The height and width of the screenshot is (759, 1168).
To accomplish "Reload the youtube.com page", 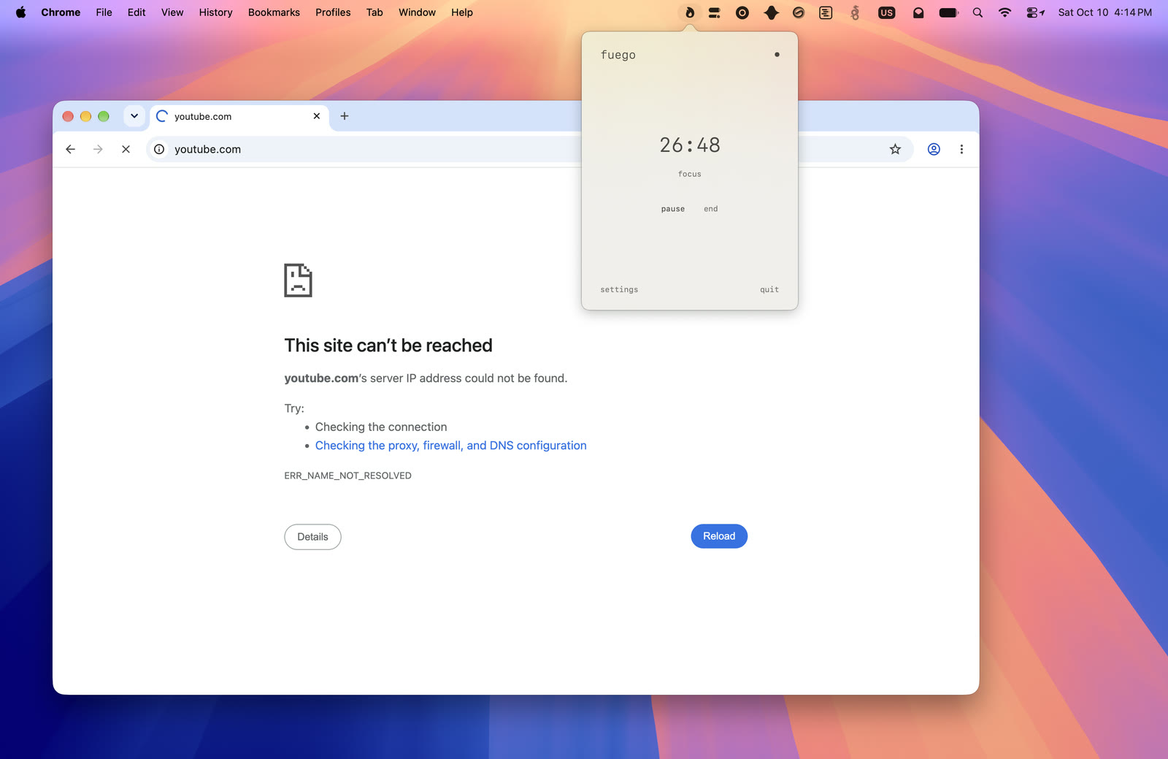I will 719,536.
